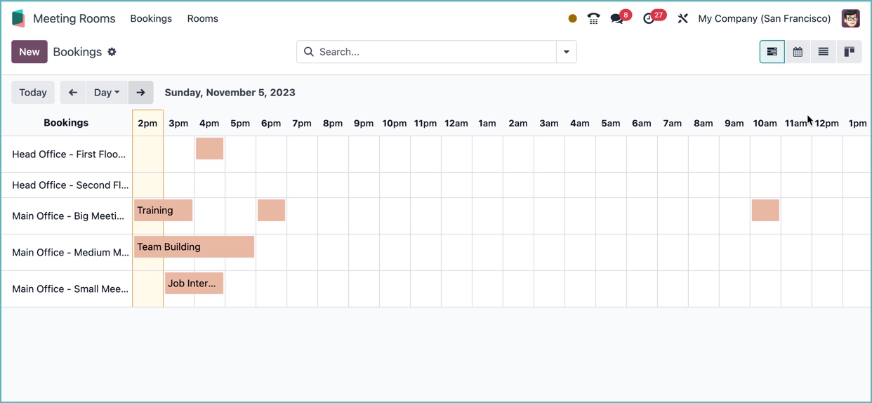The height and width of the screenshot is (403, 872).
Task: Expand the search options dropdown arrow
Action: [566, 52]
